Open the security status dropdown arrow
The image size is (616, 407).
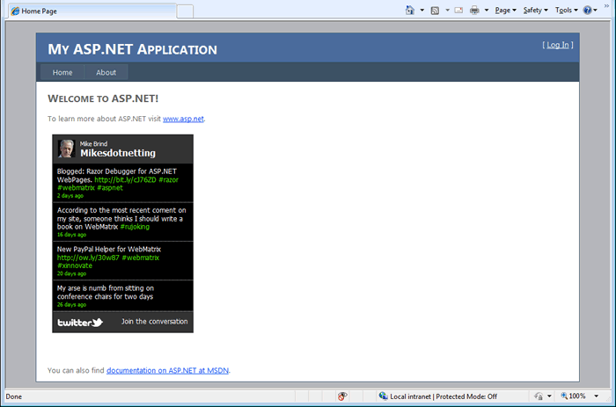(549, 396)
